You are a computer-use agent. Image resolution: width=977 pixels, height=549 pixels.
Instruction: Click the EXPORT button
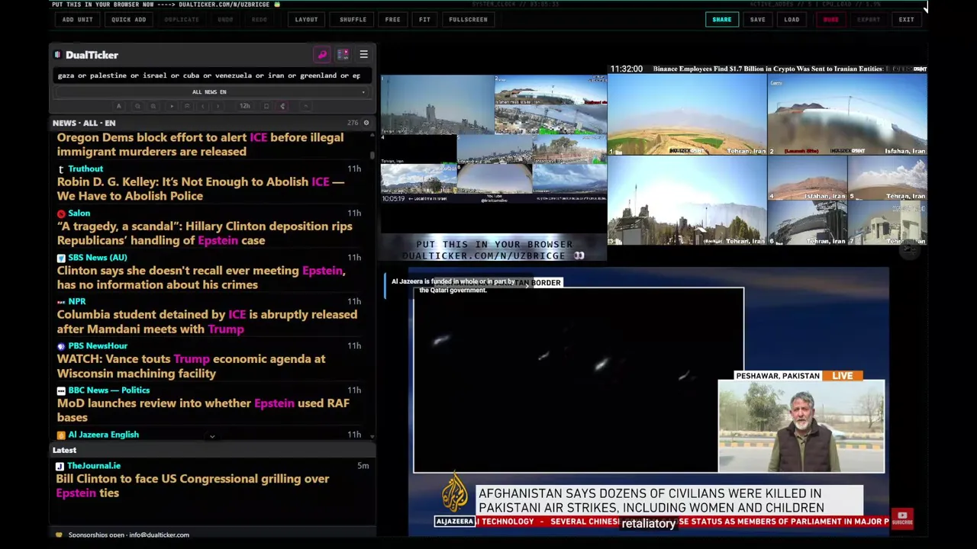click(868, 20)
